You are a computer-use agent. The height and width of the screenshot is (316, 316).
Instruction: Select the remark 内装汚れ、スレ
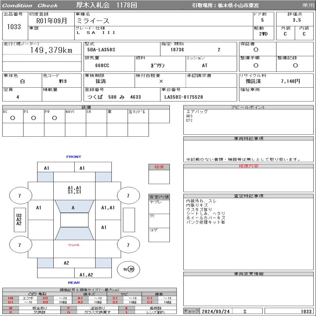pyautogui.click(x=201, y=201)
